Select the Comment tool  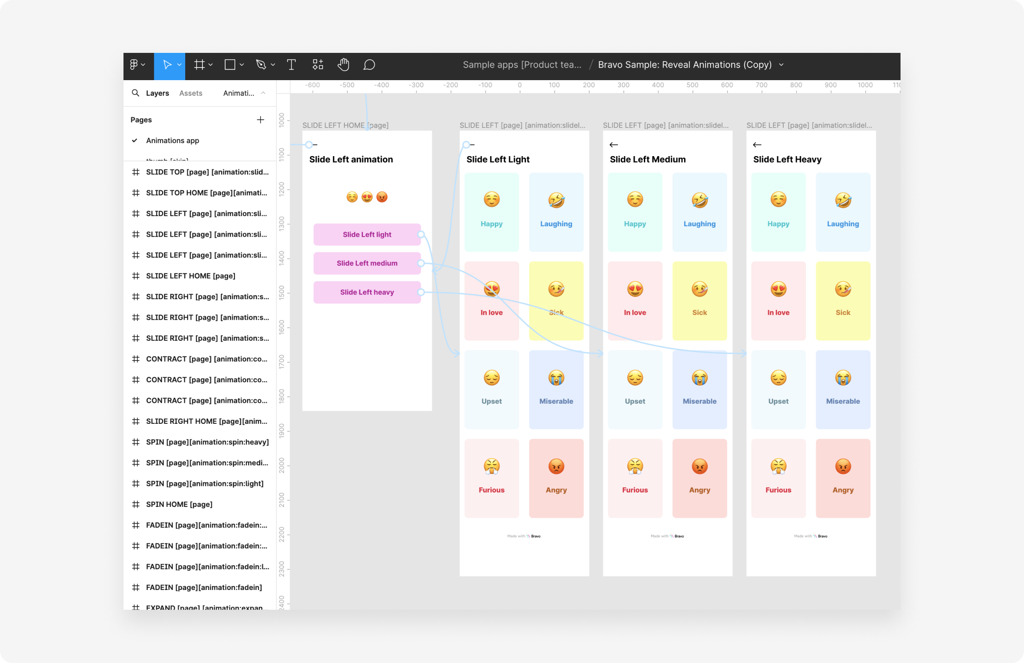click(369, 65)
